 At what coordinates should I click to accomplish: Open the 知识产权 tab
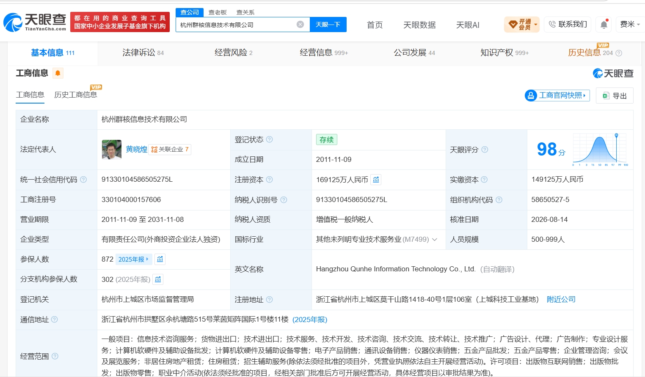504,53
